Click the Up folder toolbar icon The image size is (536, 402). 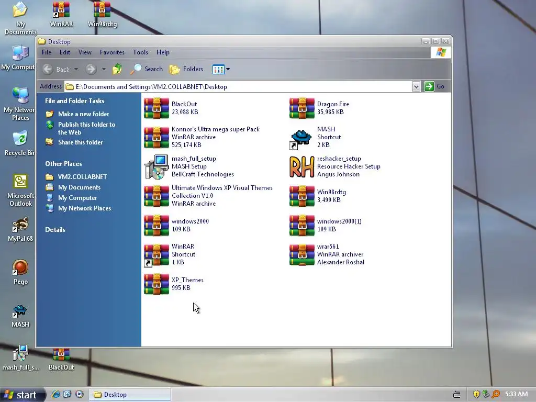[117, 69]
